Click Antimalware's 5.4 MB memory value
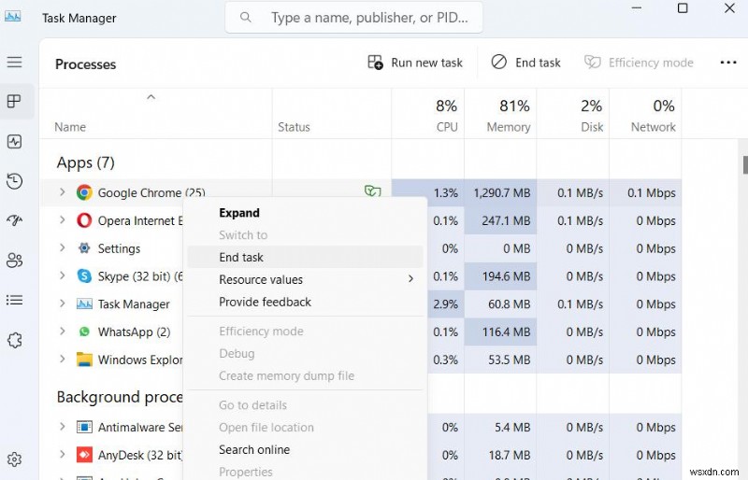 [x=512, y=427]
